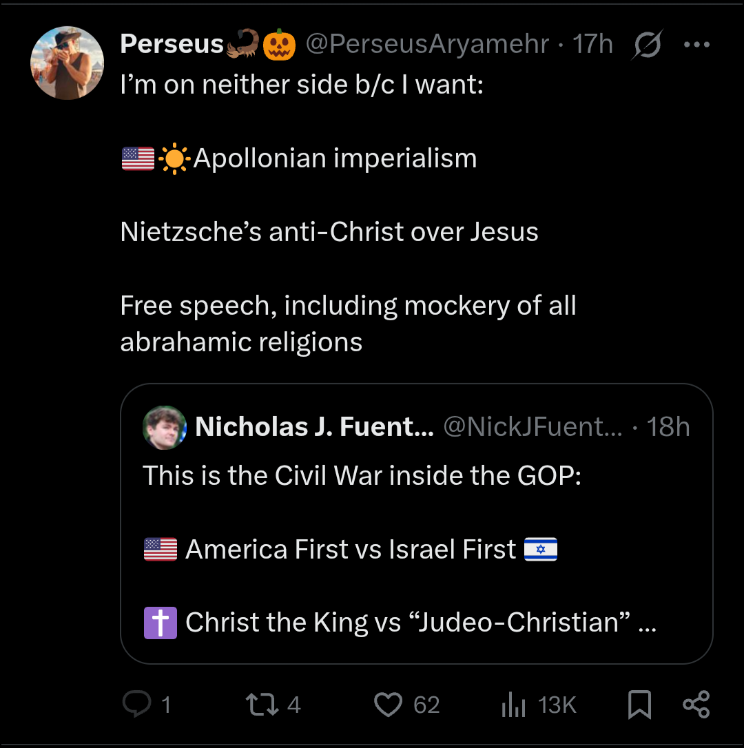
Task: Click the Grok slashed-circle icon
Action: click(645, 45)
